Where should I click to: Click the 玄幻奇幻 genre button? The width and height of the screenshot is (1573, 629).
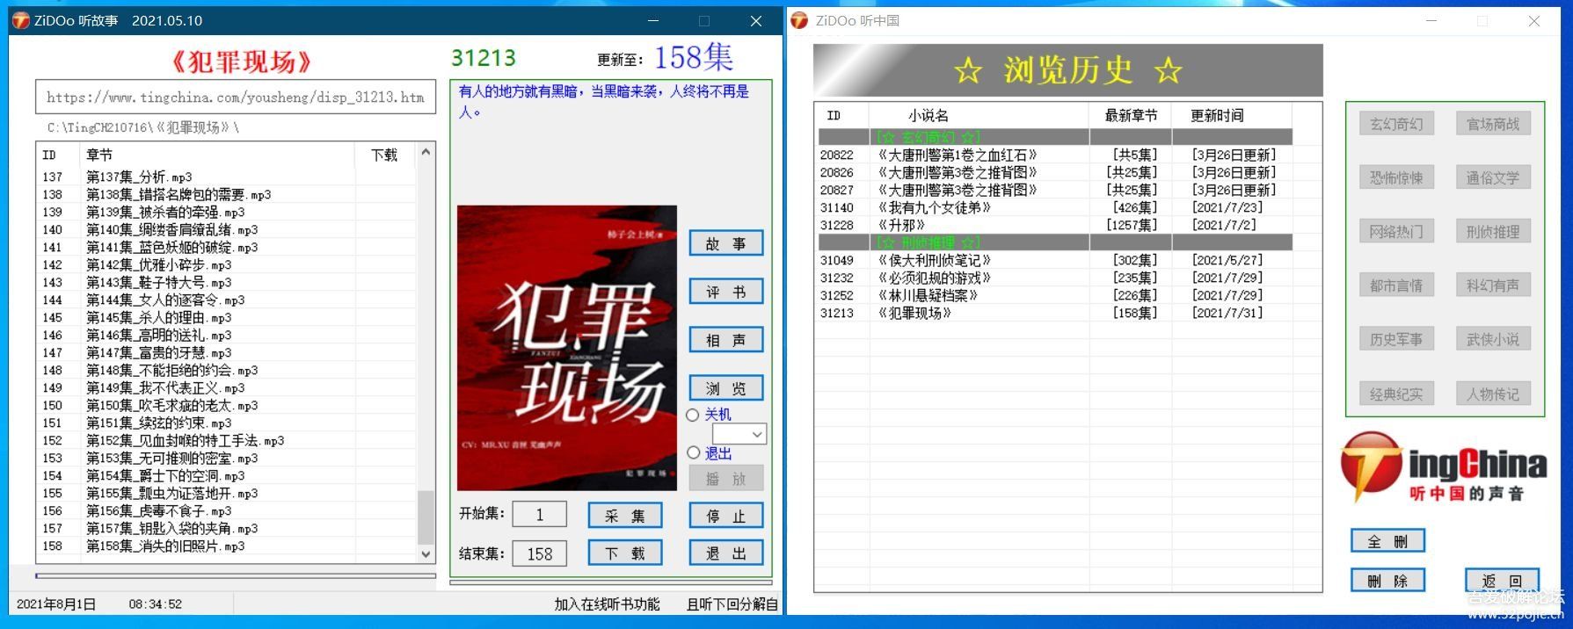coord(1396,124)
